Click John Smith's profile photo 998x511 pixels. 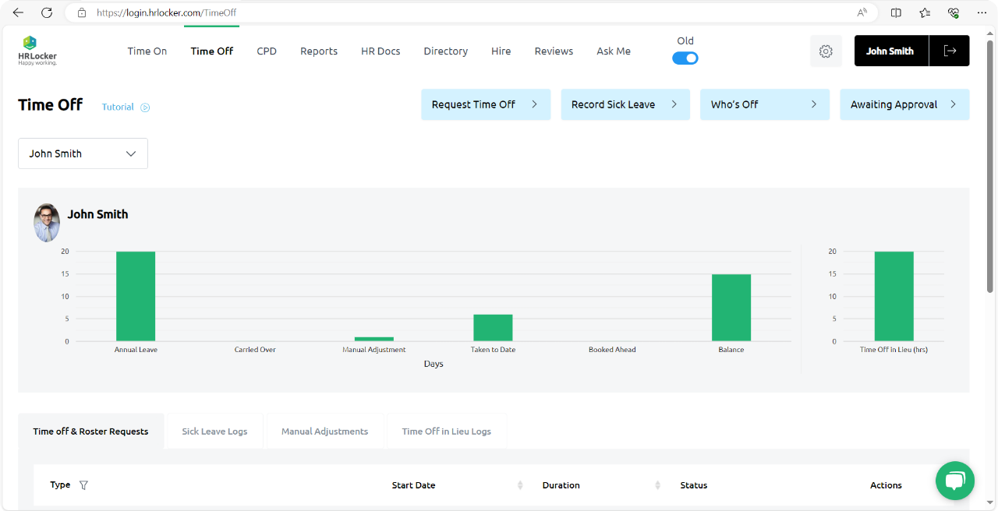pos(47,222)
